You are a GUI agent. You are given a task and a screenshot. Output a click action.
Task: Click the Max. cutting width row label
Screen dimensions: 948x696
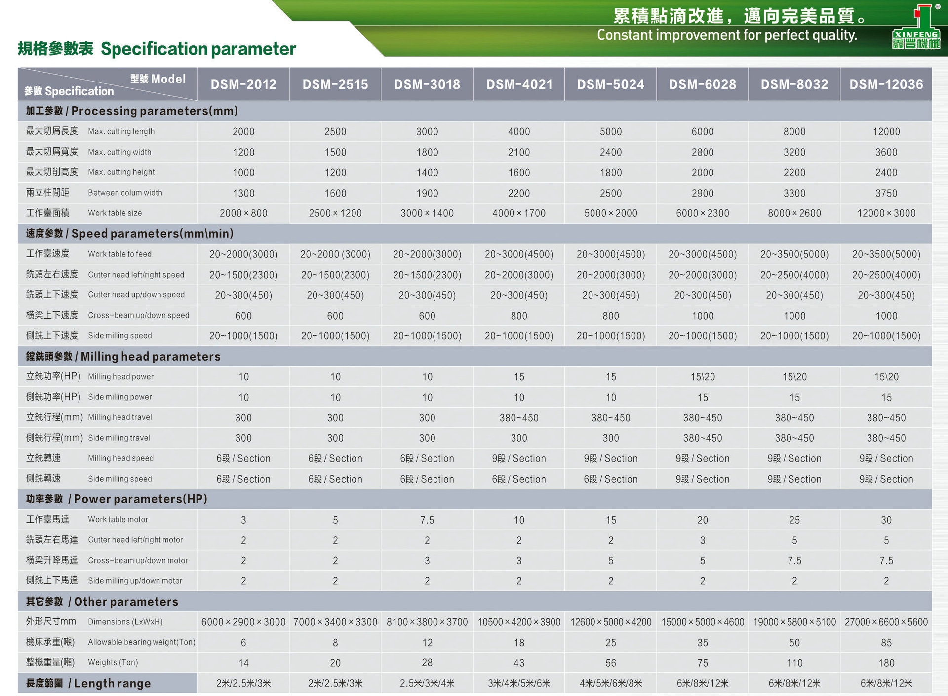coord(120,152)
